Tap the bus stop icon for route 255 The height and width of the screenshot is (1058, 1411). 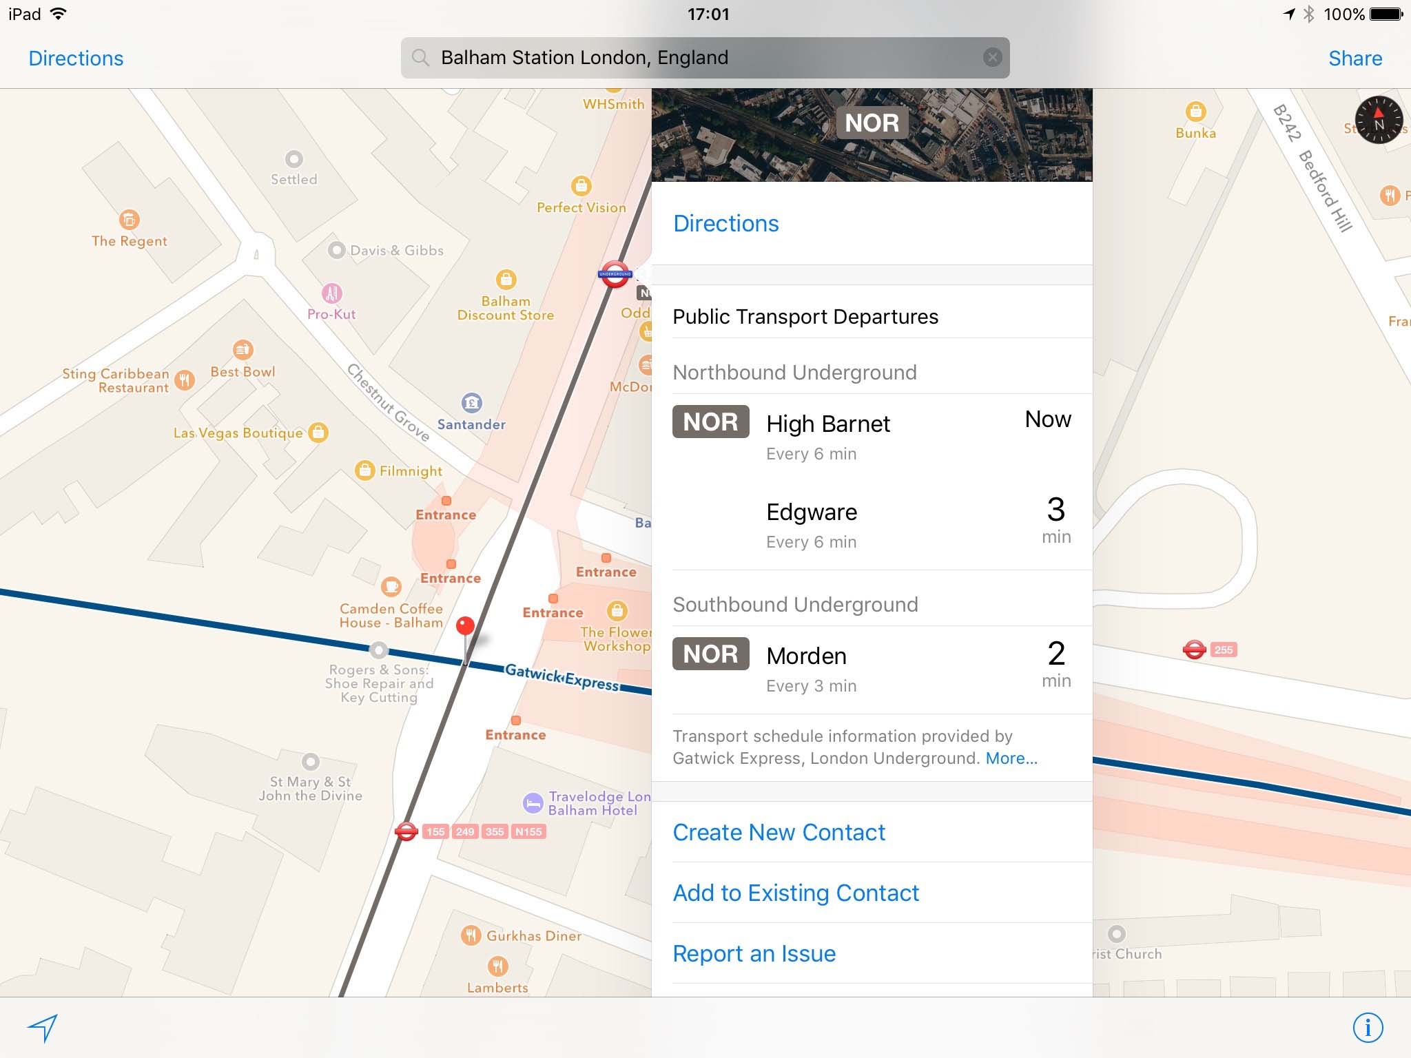click(x=1194, y=650)
